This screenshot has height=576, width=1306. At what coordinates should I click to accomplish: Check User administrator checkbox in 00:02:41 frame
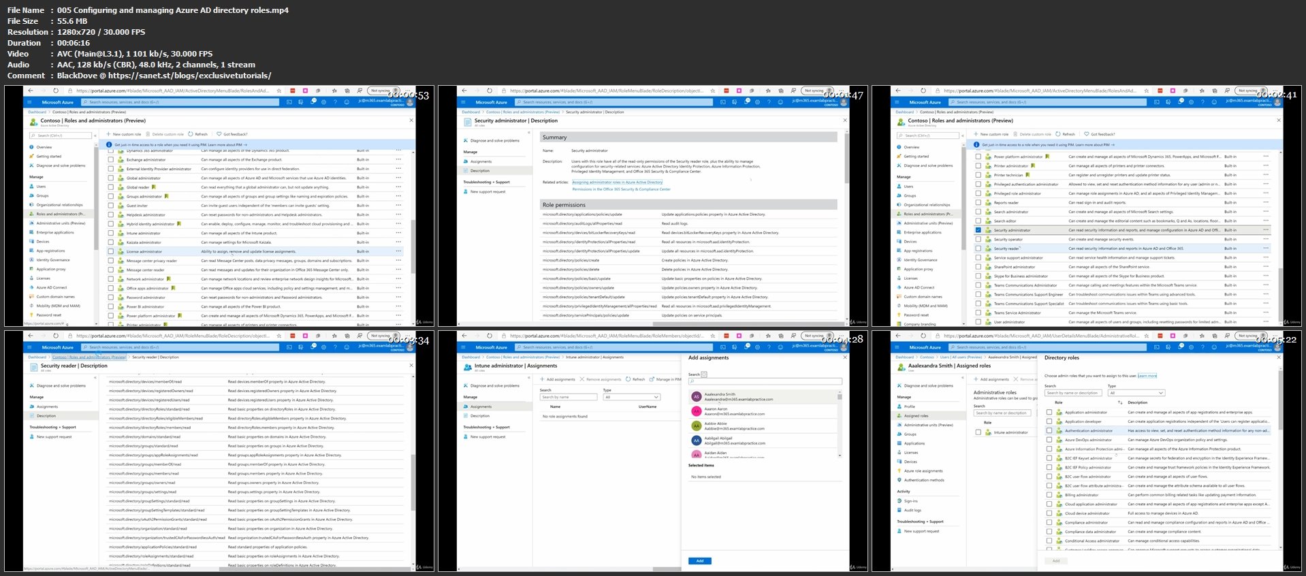(x=978, y=322)
